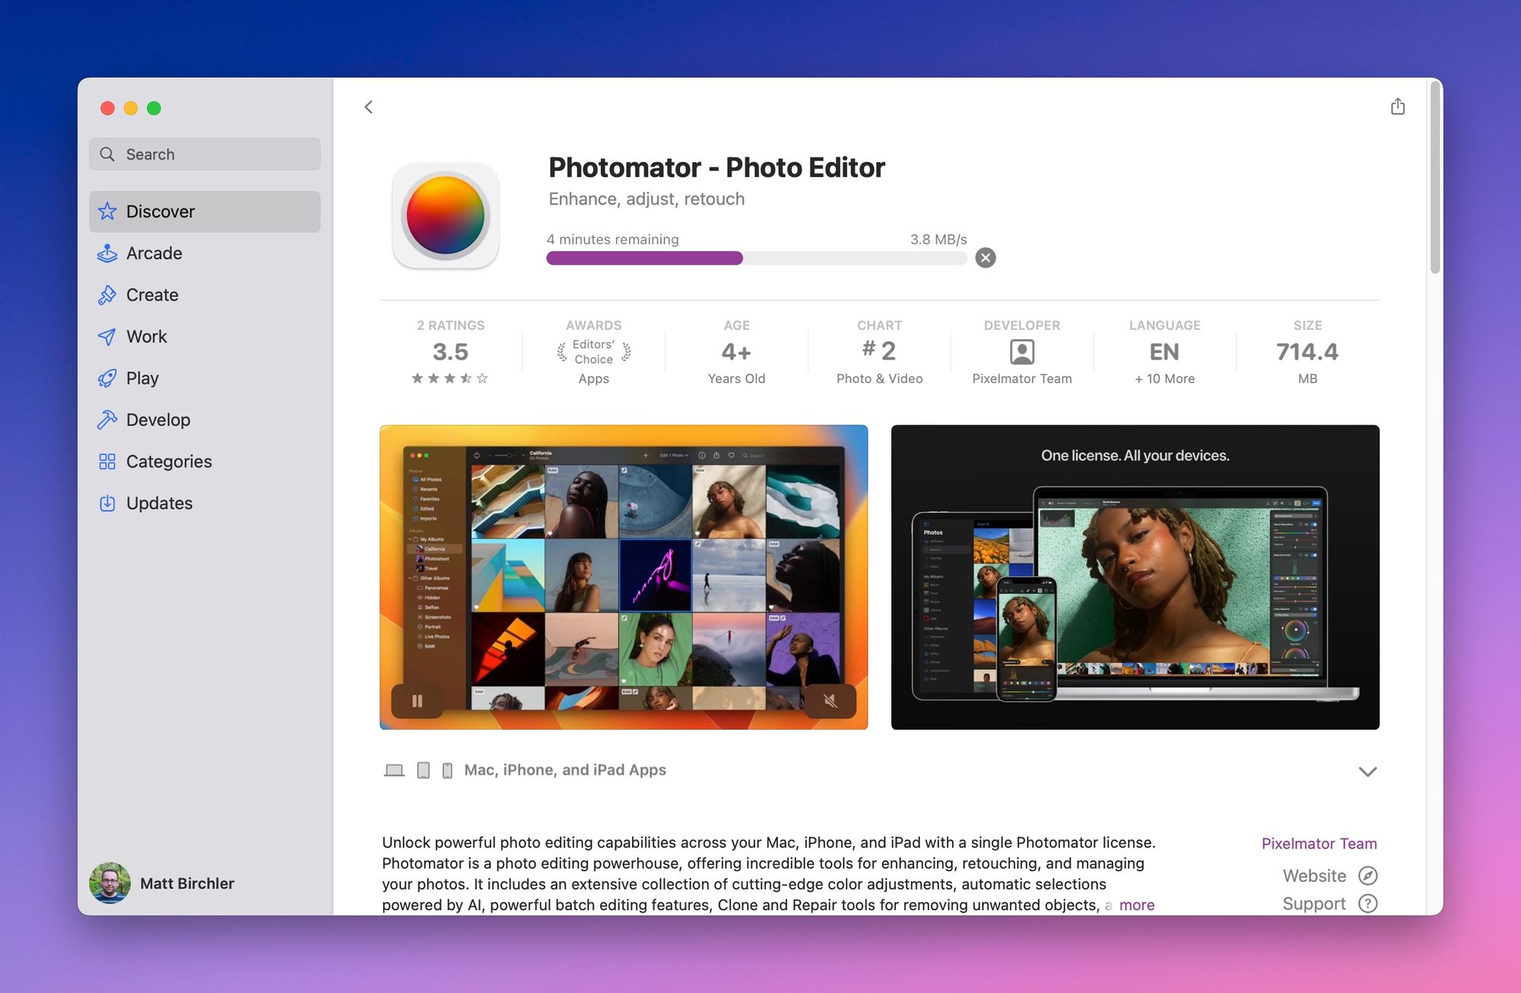
Task: Click the 3.5 ratings score
Action: [451, 352]
